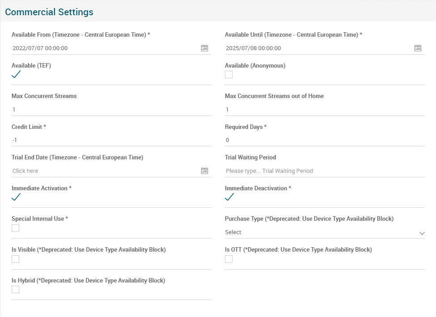This screenshot has height=317, width=436.
Task: Check the Is Hybrid checkbox
Action: tap(16, 289)
